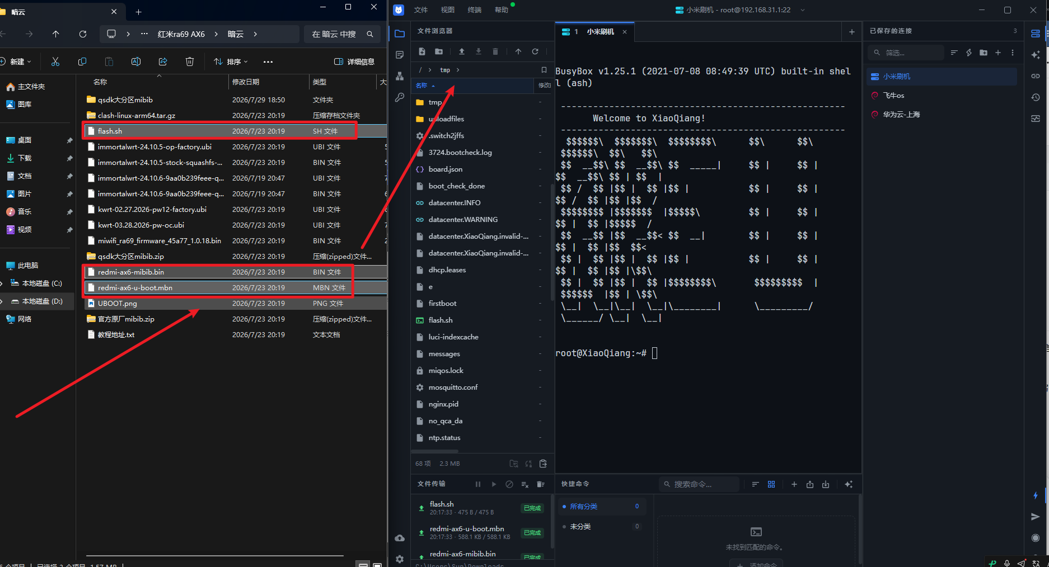Switch quick commands to list view
Viewport: 1049px width, 567px height.
coord(755,484)
